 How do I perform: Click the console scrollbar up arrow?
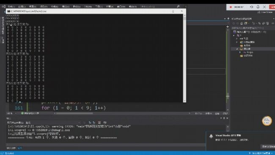184,15
